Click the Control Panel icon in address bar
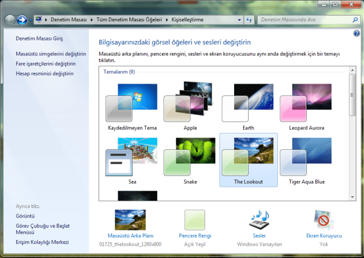Image resolution: width=364 pixels, height=258 pixels. point(39,20)
